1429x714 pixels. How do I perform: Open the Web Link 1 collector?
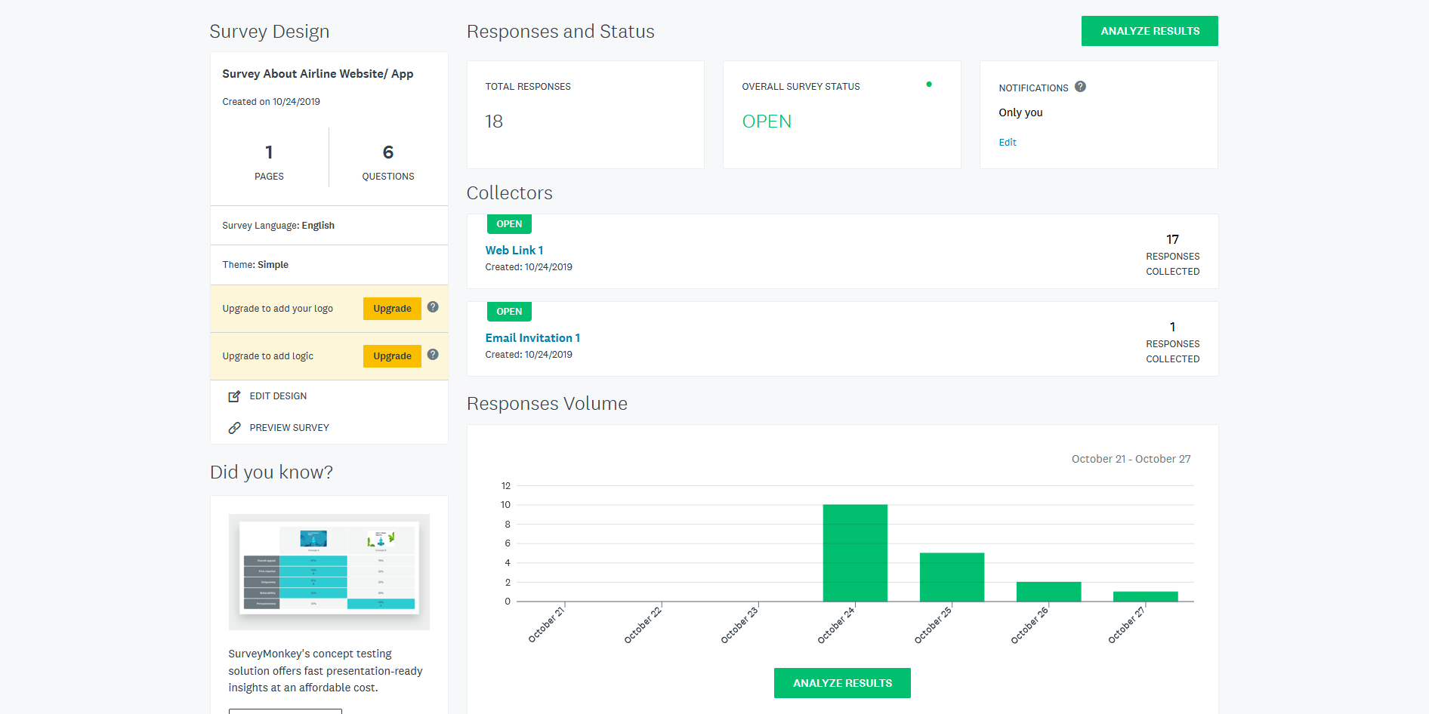(514, 251)
